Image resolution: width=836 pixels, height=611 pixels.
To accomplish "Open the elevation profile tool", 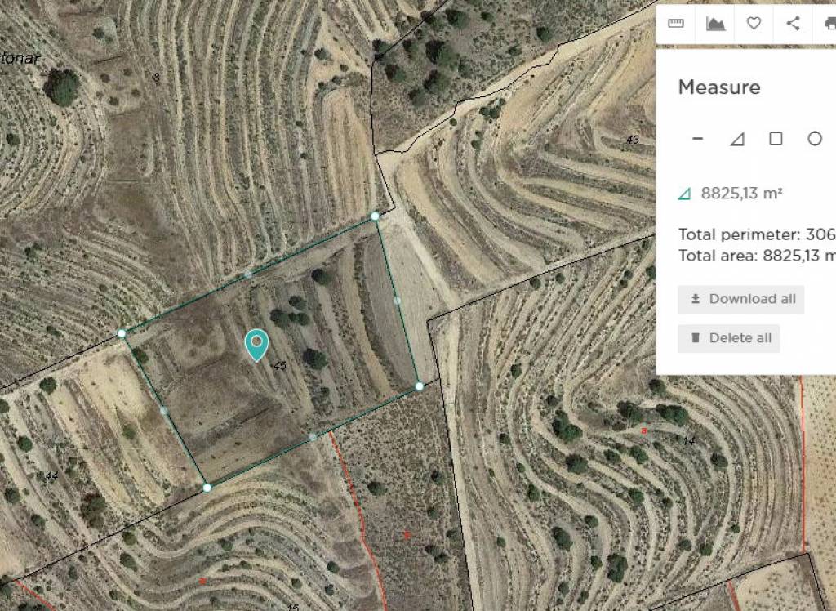I will [714, 25].
